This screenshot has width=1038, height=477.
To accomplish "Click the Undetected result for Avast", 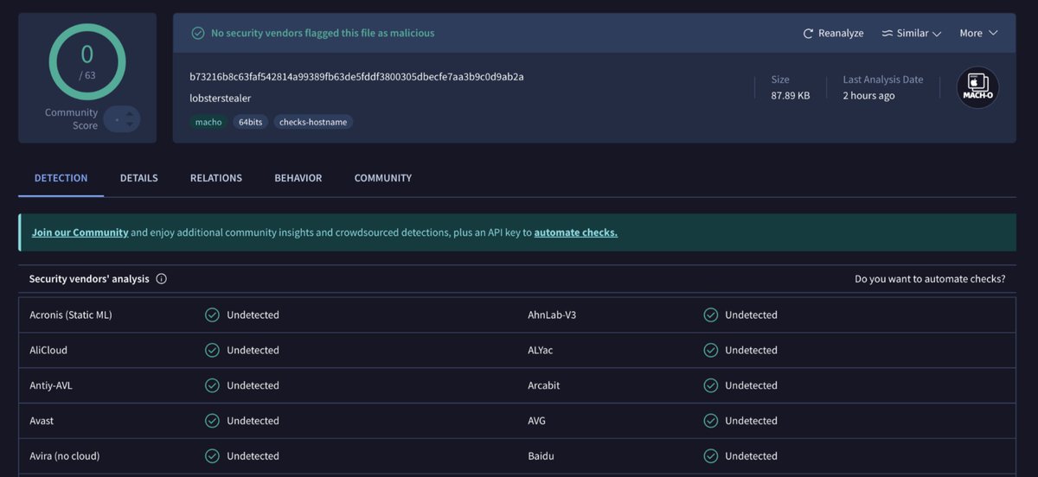I will pyautogui.click(x=253, y=421).
